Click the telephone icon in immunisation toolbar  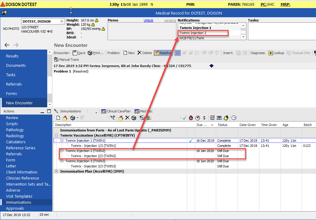point(219,118)
